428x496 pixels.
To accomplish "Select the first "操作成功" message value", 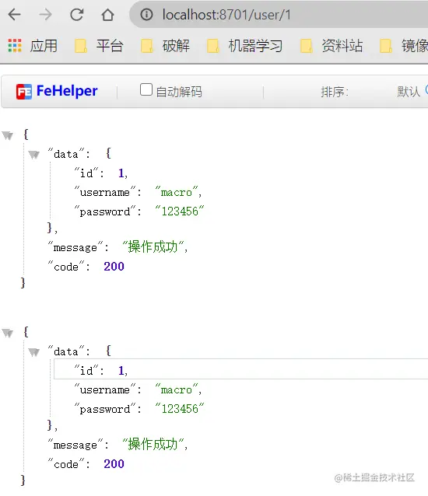I will (153, 246).
